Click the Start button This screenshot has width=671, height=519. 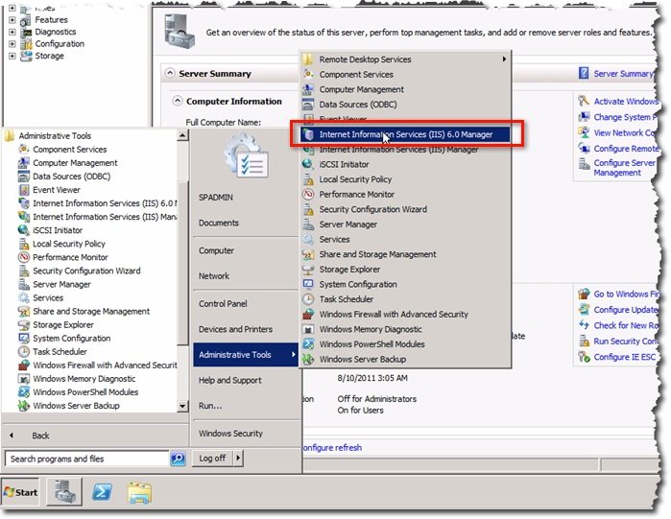point(20,492)
